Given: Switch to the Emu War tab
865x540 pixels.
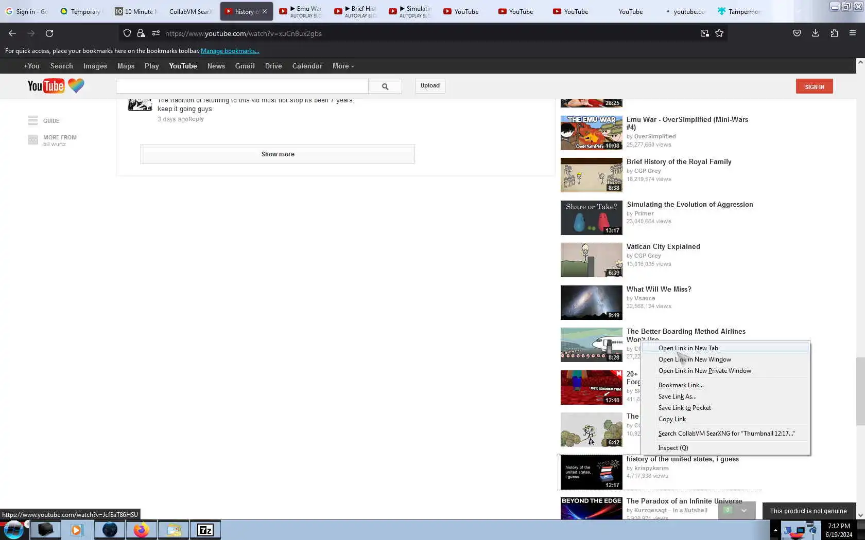Looking at the screenshot, I should (x=301, y=11).
